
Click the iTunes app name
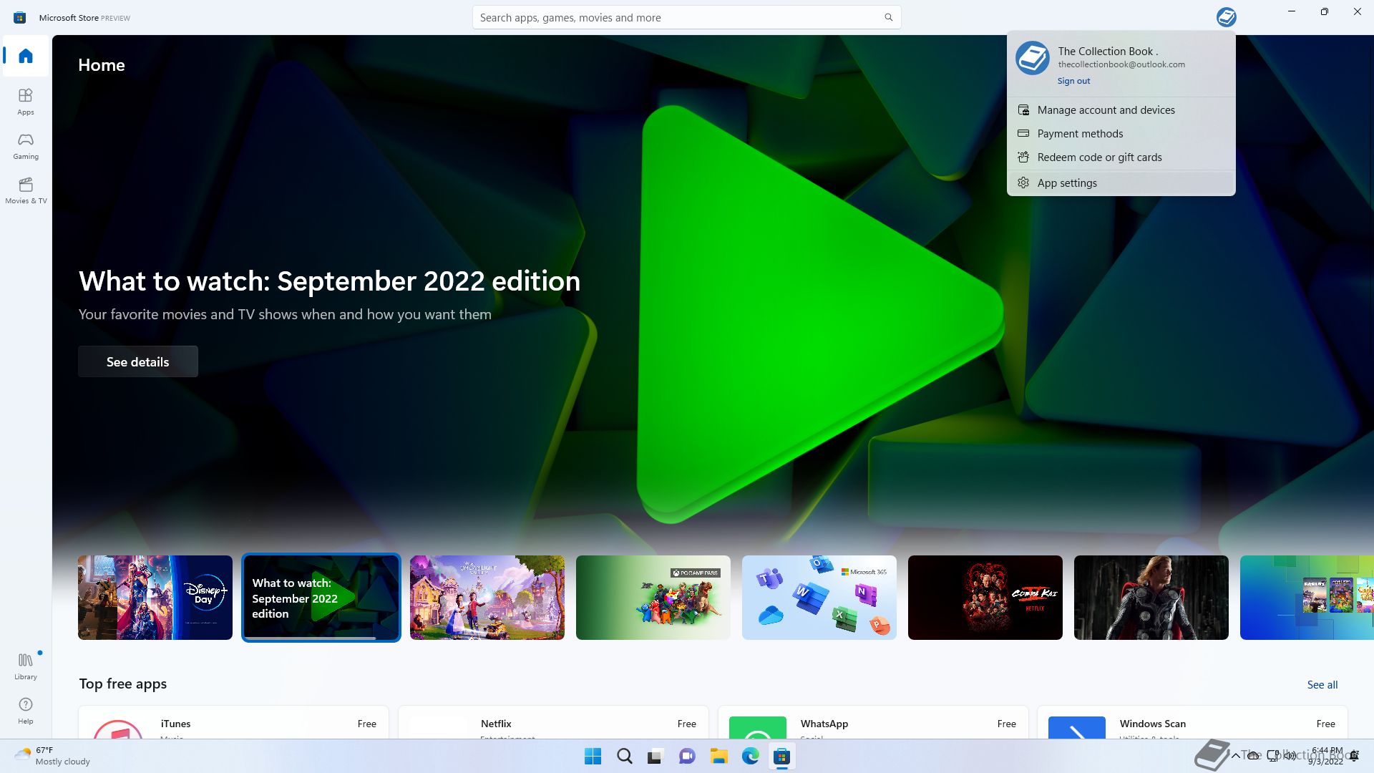(x=175, y=724)
